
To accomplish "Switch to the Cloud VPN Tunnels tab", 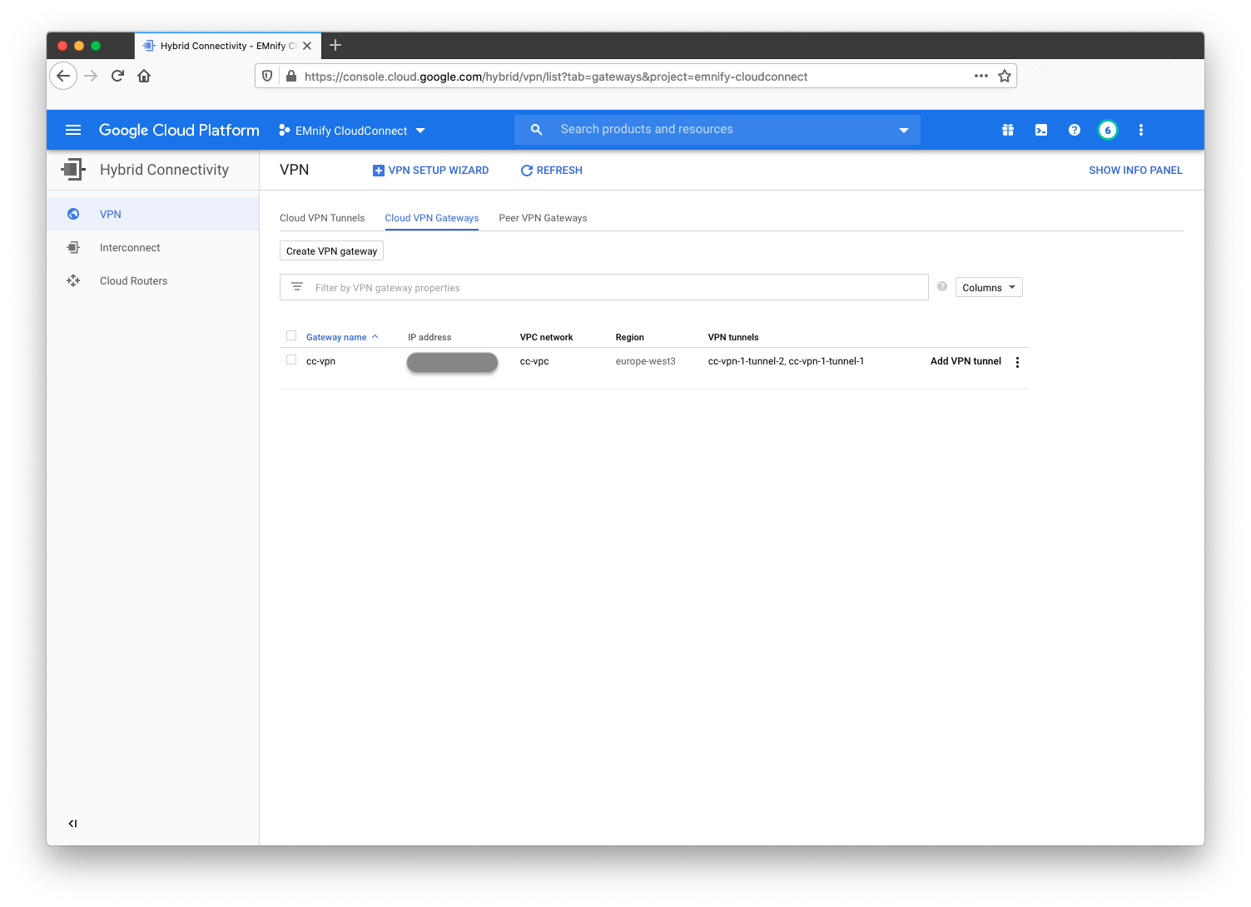I will [x=322, y=217].
